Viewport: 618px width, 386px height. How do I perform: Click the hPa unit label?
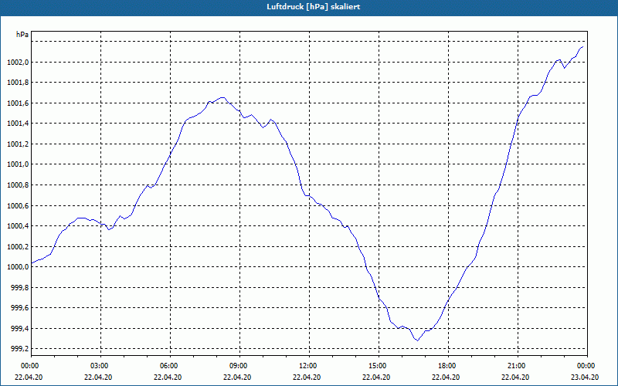[22, 35]
